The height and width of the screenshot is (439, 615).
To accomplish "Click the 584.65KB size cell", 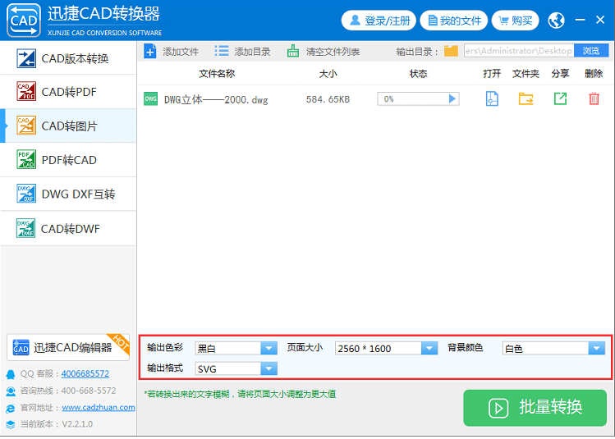I will (328, 99).
